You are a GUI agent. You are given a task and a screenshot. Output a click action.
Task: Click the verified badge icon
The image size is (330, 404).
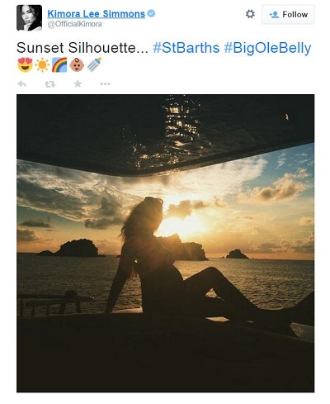[x=151, y=13]
